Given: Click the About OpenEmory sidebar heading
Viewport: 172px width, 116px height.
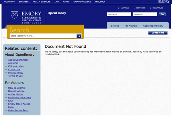Looking at the screenshot, I should [19, 55].
